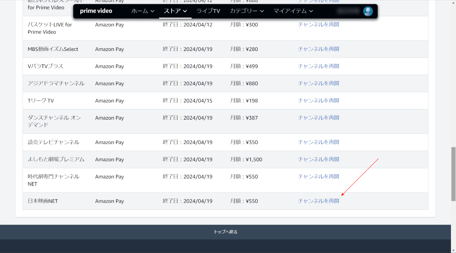Resume the よしもと劇場プレミアム channel
456x253 pixels.
(318, 159)
